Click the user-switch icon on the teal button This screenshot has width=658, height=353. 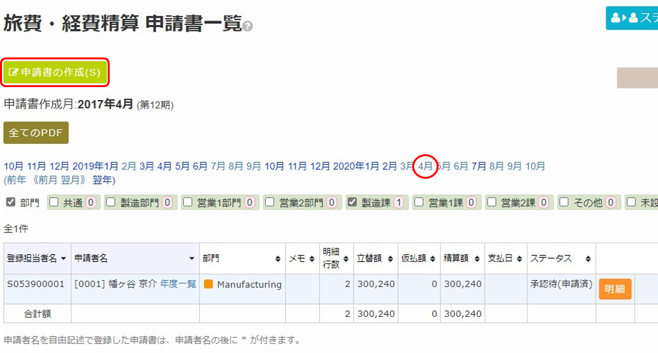624,17
